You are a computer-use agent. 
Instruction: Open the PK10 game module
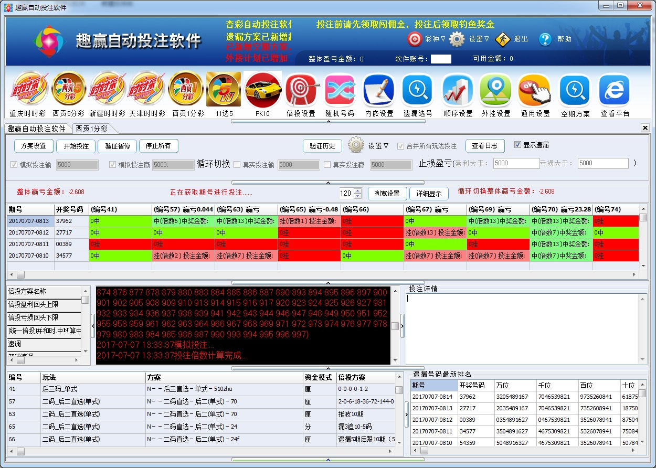point(262,89)
